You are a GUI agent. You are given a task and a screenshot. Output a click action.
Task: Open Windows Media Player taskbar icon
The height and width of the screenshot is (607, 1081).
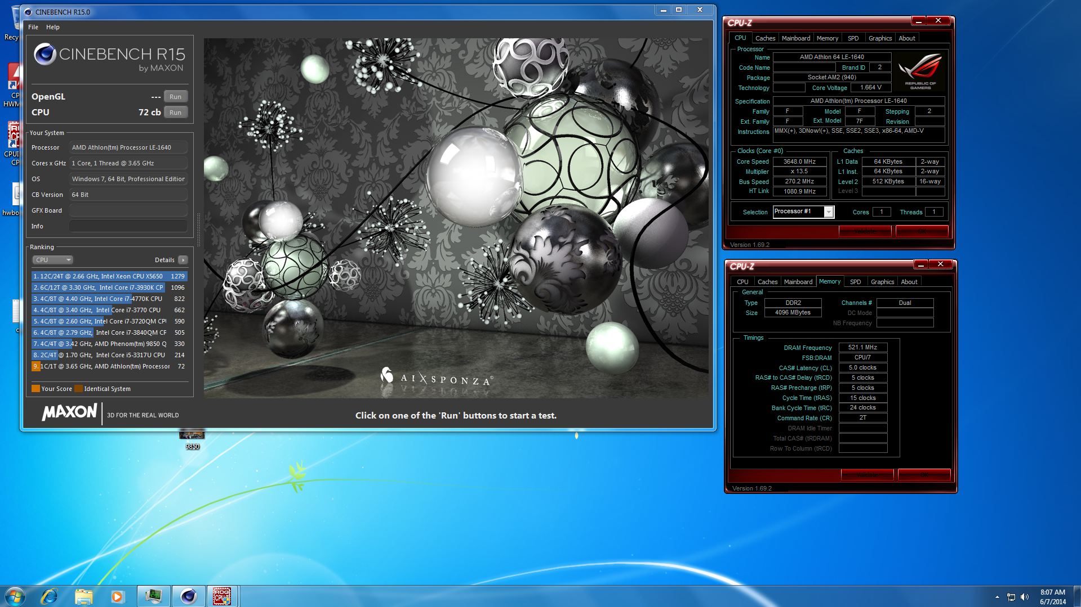[x=117, y=596]
